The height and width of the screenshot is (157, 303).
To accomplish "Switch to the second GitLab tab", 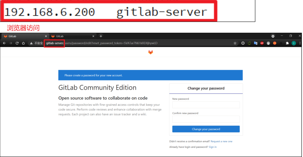I will click(73, 36).
